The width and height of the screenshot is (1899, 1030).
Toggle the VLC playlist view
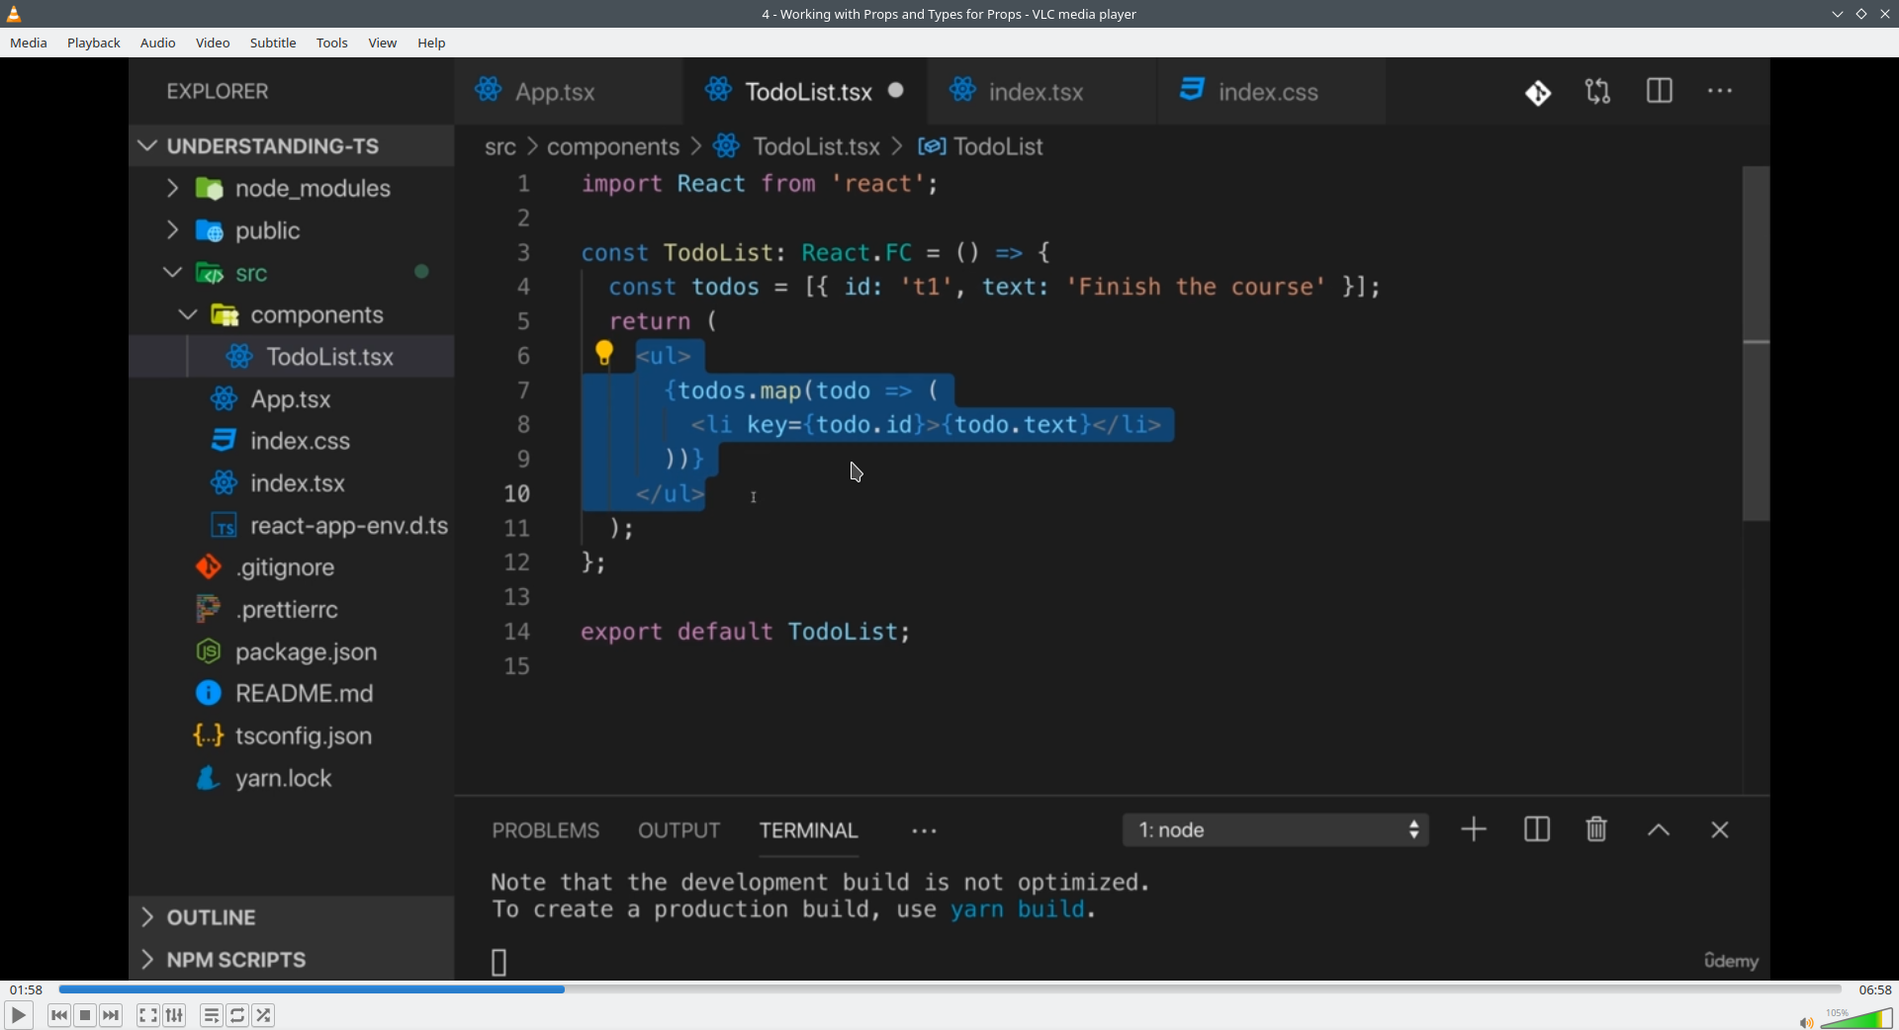coord(212,1015)
